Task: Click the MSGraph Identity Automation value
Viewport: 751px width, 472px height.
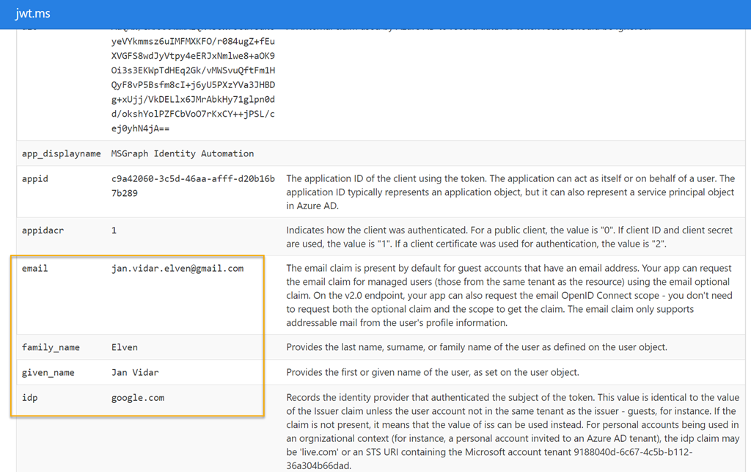Action: click(x=183, y=153)
